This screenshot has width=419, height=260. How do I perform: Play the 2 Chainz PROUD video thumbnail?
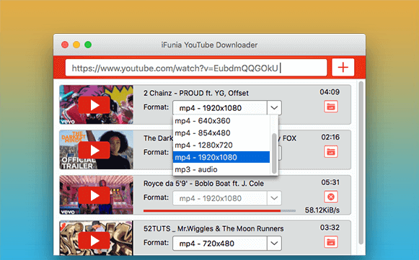click(94, 105)
